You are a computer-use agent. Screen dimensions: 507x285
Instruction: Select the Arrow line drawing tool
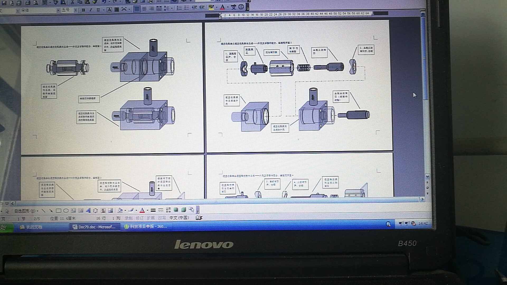click(51, 211)
